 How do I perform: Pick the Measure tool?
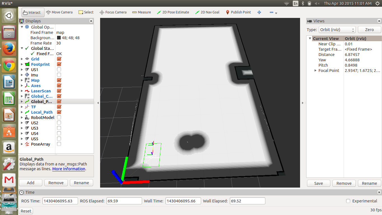tap(141, 12)
